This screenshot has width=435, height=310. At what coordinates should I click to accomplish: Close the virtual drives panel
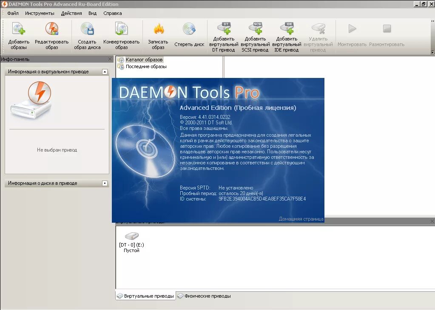[432, 221]
